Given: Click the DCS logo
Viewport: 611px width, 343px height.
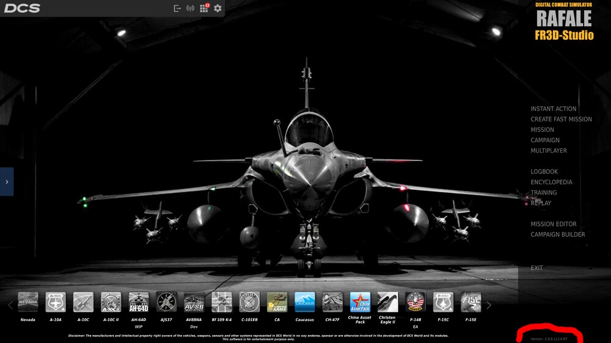Looking at the screenshot, I should pos(22,8).
